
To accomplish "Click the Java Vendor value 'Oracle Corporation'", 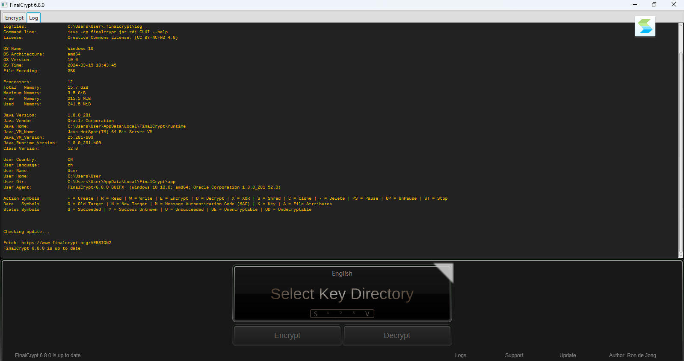I will [x=91, y=121].
